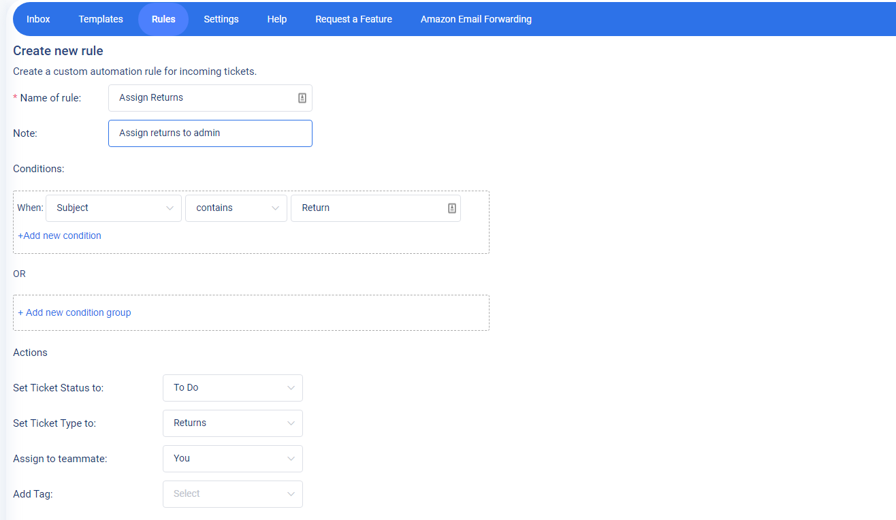Click the Conditions: label
The height and width of the screenshot is (520, 896).
[39, 169]
